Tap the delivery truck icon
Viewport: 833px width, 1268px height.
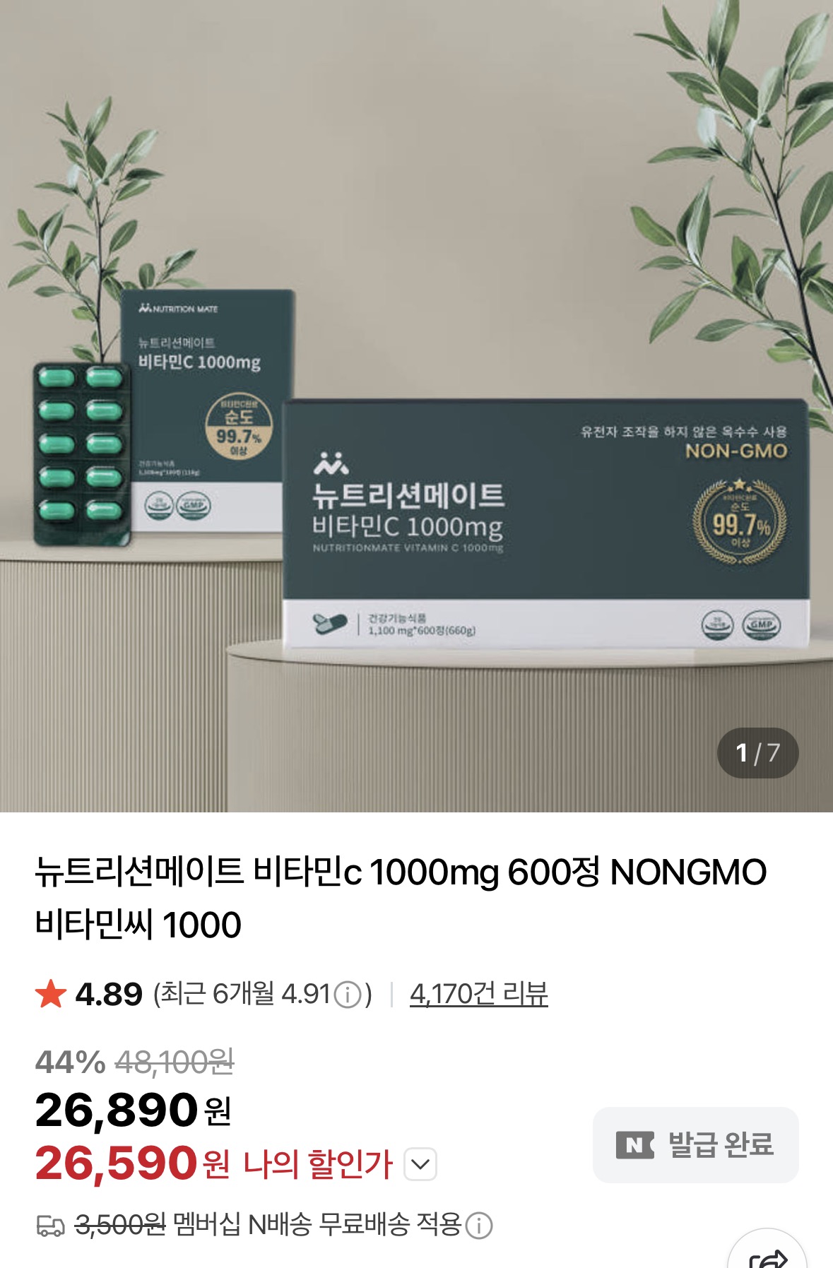[50, 1226]
